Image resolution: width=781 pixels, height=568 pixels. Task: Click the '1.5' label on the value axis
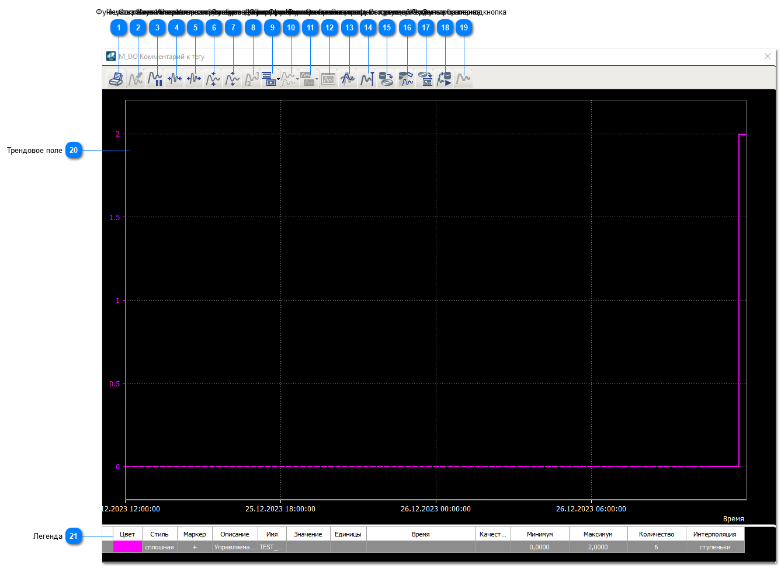(114, 217)
